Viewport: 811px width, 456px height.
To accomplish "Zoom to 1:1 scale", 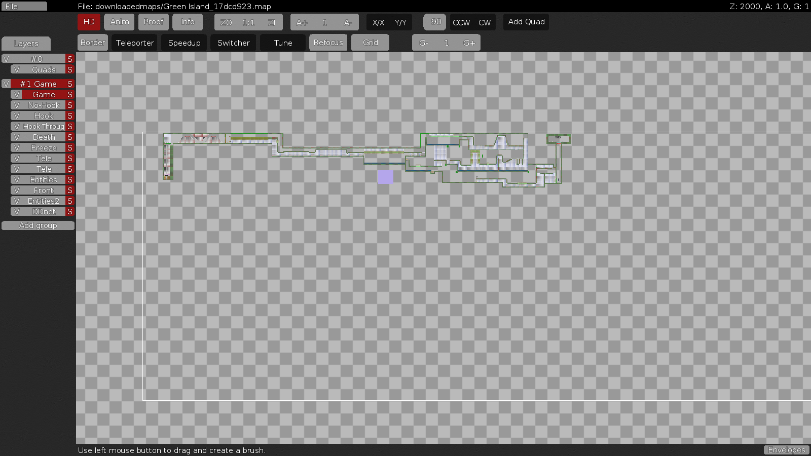I will pyautogui.click(x=248, y=22).
